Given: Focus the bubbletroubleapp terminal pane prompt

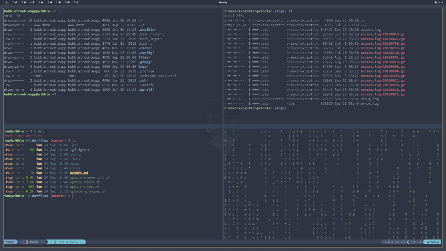Looking at the screenshot, I should [30, 94].
